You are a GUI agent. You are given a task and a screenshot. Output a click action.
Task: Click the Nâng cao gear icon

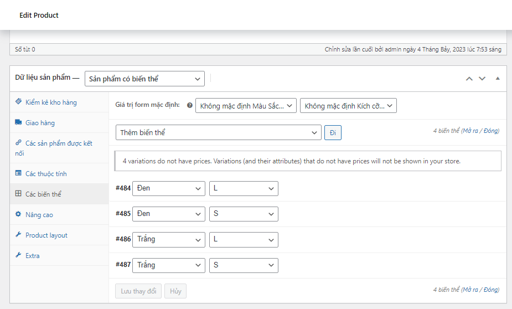[x=18, y=214]
